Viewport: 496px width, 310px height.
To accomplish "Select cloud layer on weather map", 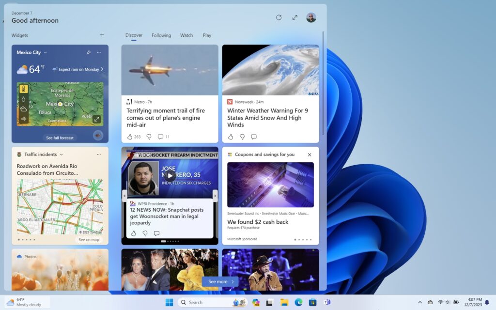I will (x=24, y=109).
